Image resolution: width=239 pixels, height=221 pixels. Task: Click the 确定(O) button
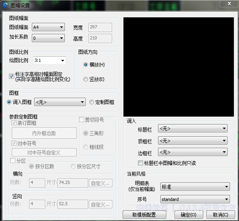tap(189, 215)
